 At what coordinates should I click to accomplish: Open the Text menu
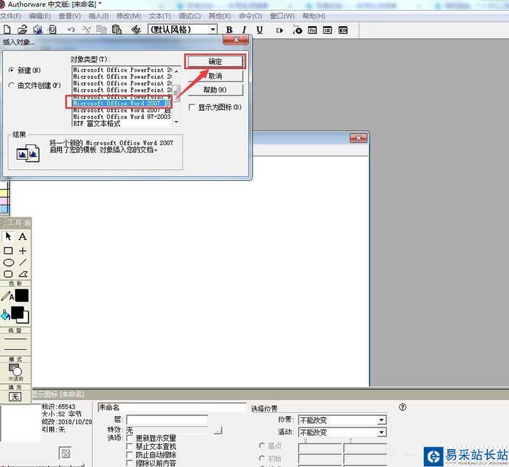point(160,16)
